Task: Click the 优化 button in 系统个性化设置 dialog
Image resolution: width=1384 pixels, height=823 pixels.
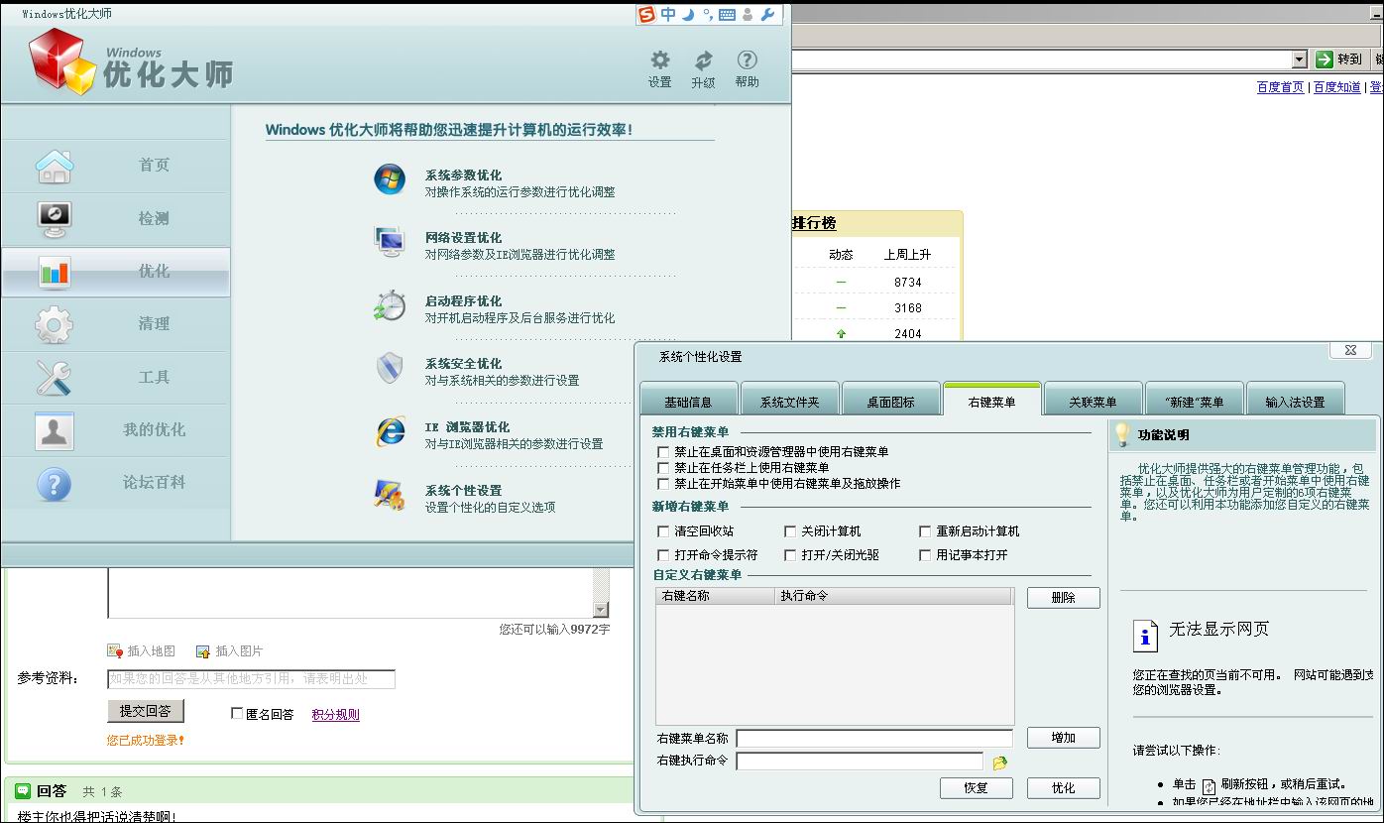Action: 1063,788
